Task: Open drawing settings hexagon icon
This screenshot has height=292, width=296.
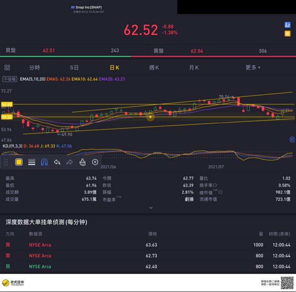Action: (95, 162)
